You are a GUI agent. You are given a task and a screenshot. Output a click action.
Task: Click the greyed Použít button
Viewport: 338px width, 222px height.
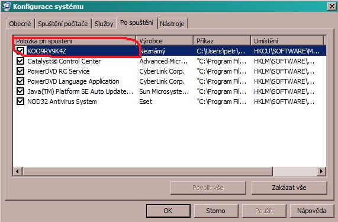pos(264,211)
